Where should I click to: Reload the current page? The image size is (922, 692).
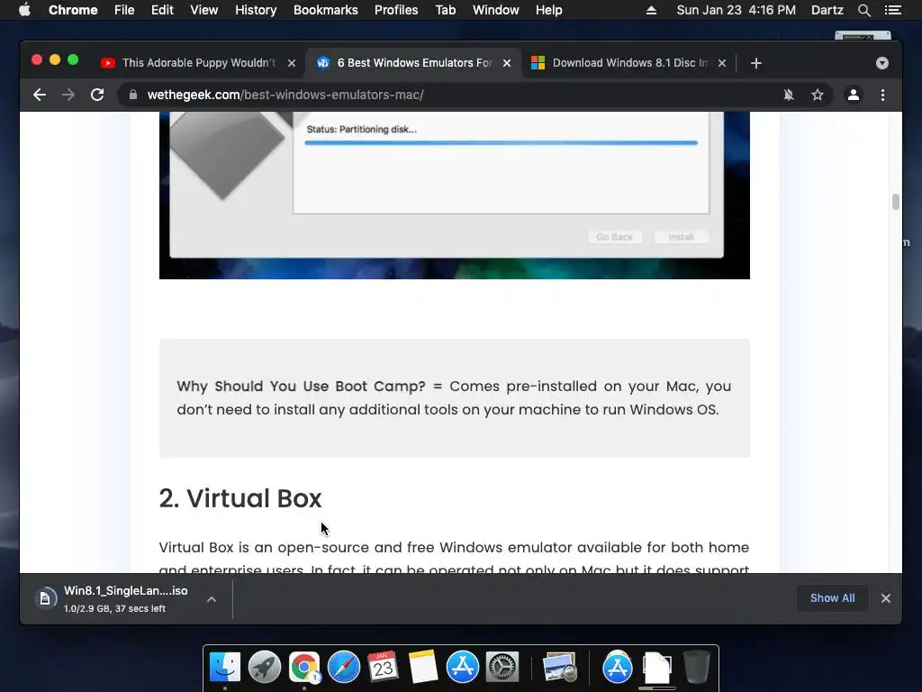(97, 95)
